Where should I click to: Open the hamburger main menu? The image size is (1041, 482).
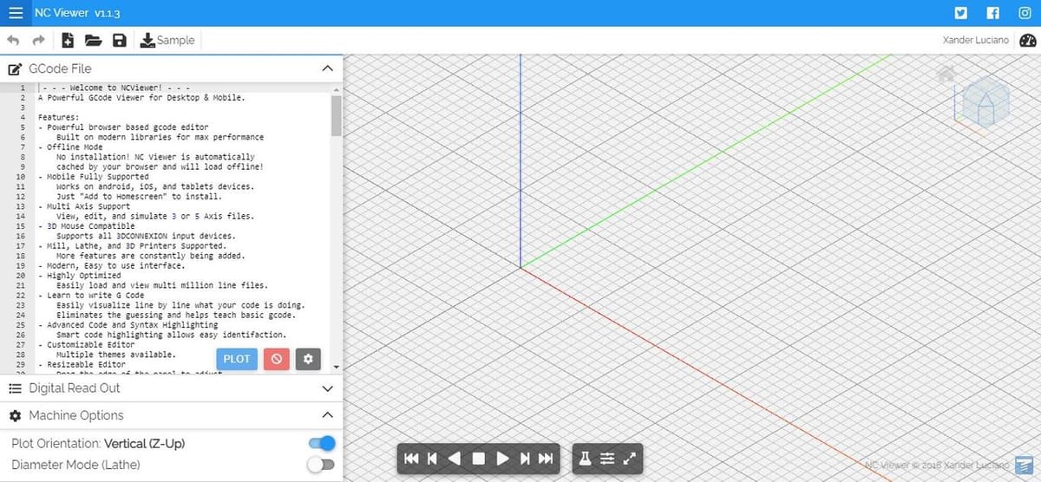tap(16, 13)
